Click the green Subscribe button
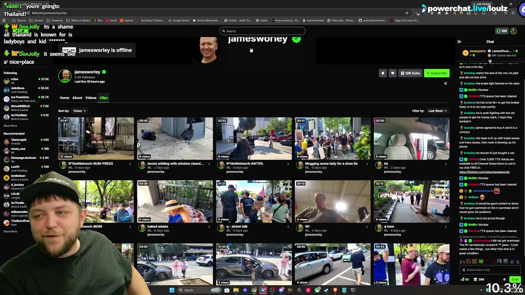 point(437,73)
